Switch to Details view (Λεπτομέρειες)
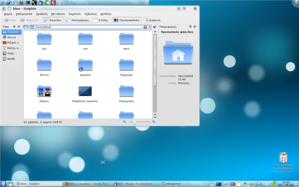The width and height of the screenshot is (299, 187). pos(77,20)
